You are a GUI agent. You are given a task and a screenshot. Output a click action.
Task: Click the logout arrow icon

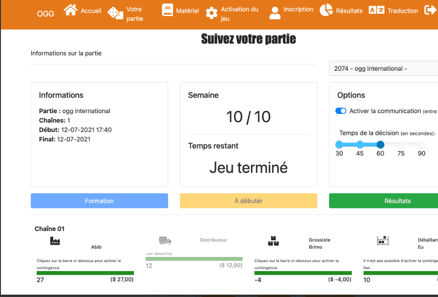(430, 10)
